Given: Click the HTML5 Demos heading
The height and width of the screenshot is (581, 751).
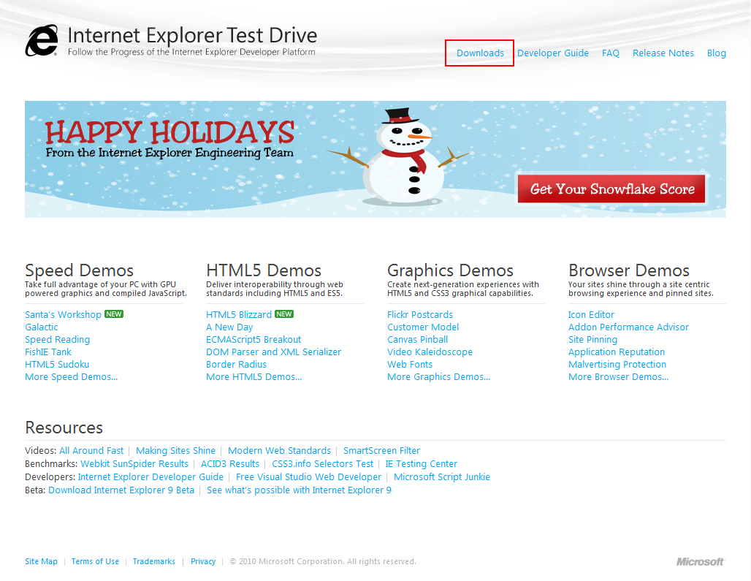Looking at the screenshot, I should [264, 270].
